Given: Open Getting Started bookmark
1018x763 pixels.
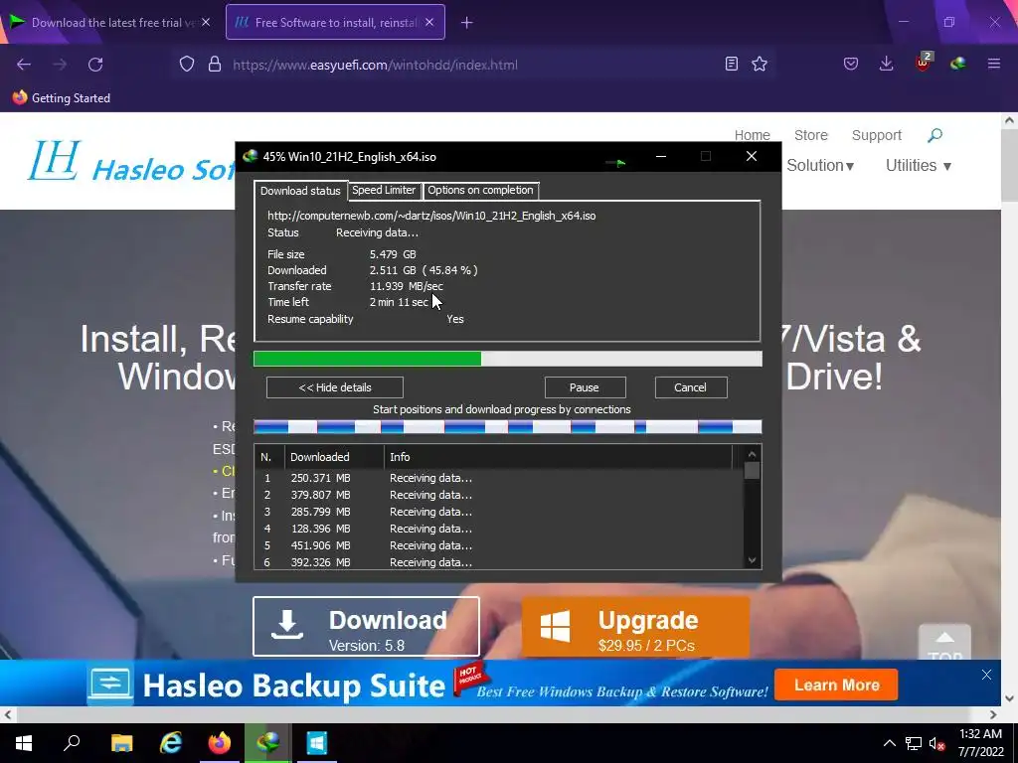Looking at the screenshot, I should pos(62,98).
